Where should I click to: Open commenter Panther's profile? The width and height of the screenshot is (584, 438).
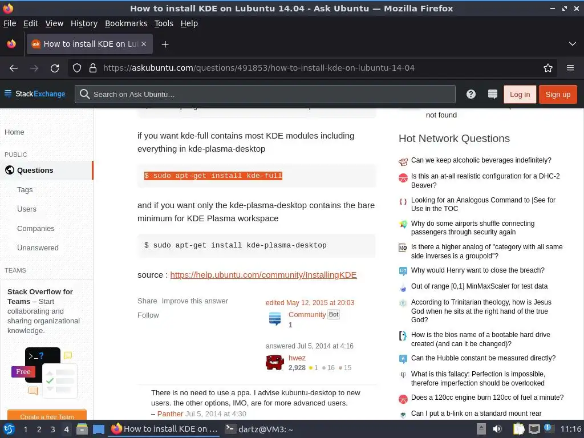pos(170,414)
